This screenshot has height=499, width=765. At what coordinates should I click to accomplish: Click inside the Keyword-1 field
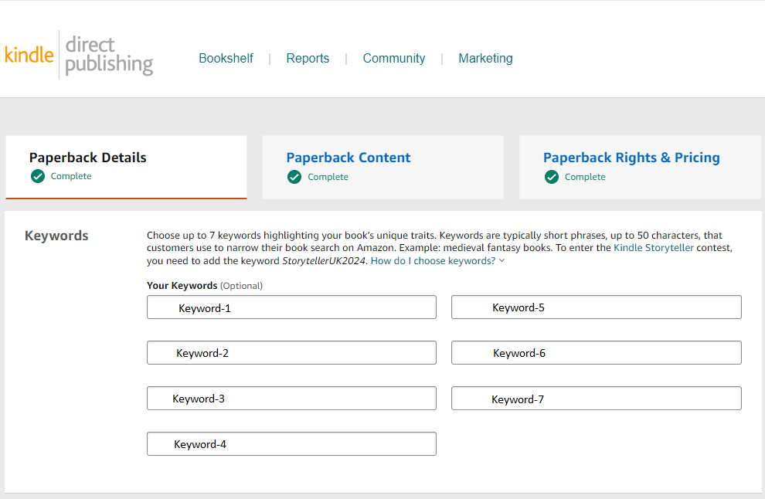[x=291, y=307]
